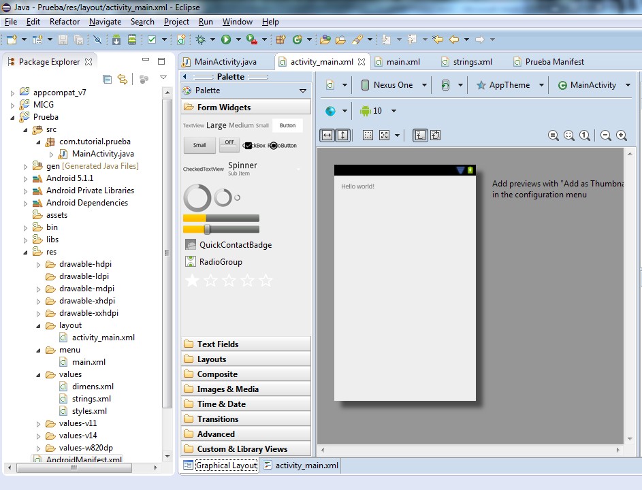Switch to activity_main.xml source bottom tab
Image resolution: width=642 pixels, height=490 pixels.
(x=302, y=465)
